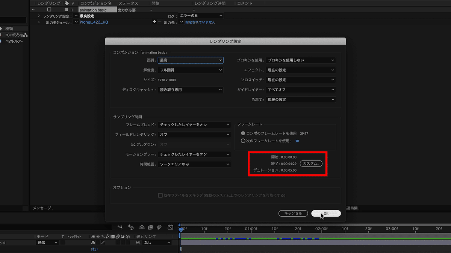Open the 解像度 resolution dropdown set to フル画質
This screenshot has width=451, height=253.
(191, 70)
